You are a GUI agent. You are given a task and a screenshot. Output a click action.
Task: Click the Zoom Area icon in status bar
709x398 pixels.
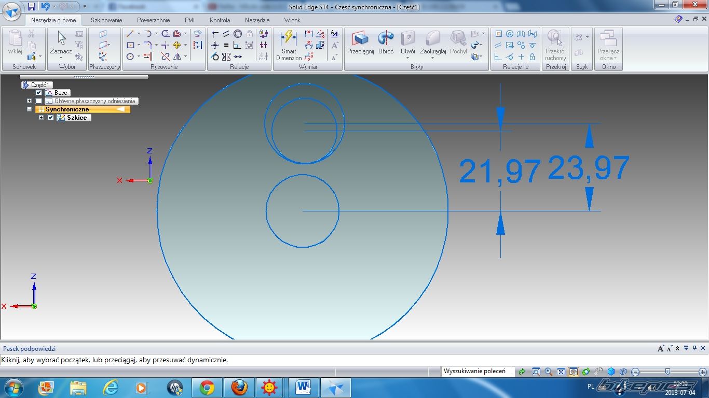pos(536,372)
